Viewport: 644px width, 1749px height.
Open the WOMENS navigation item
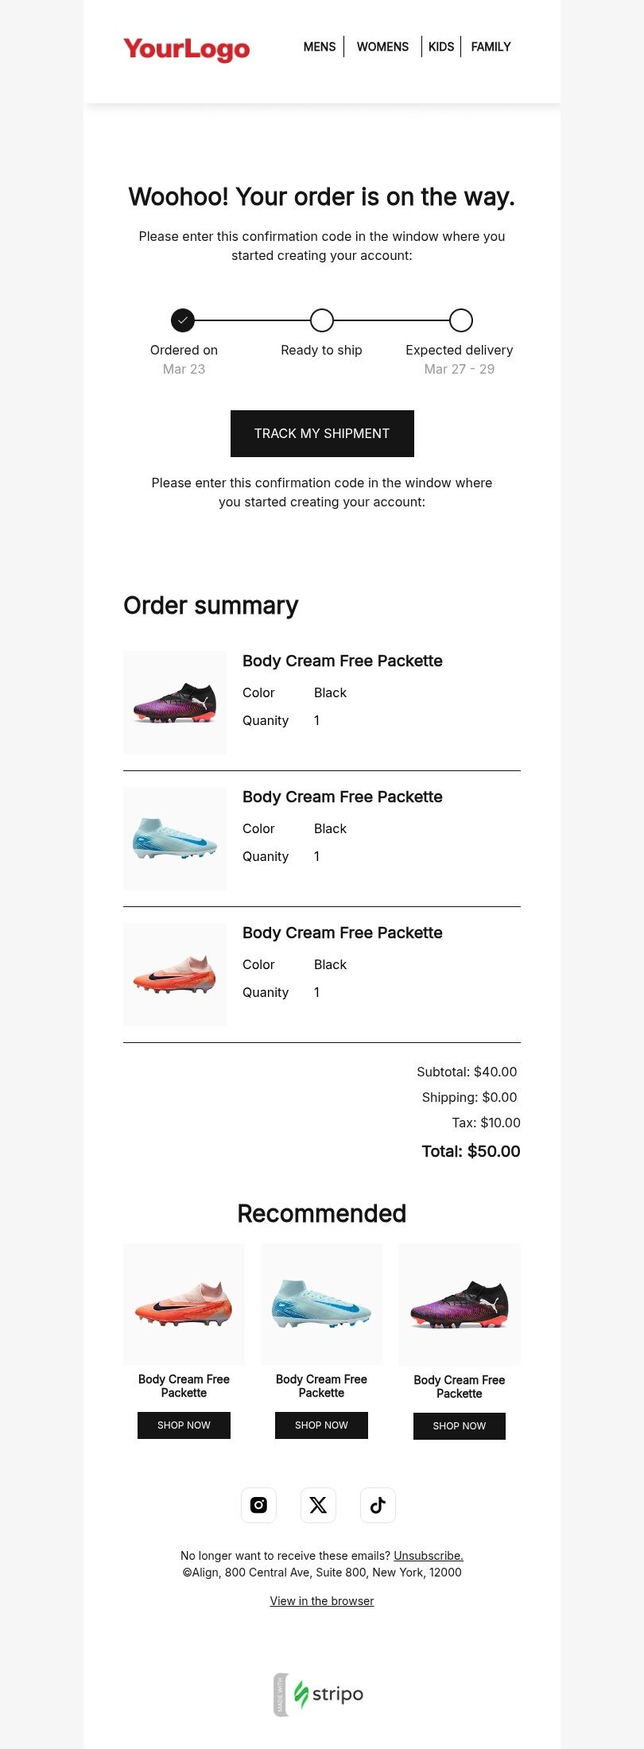tap(382, 47)
